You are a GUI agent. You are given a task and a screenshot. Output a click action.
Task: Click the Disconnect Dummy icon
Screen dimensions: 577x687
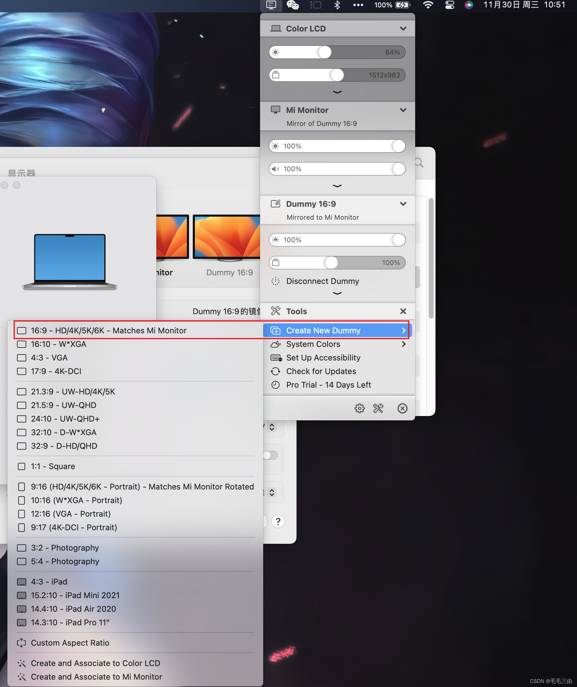tap(276, 281)
